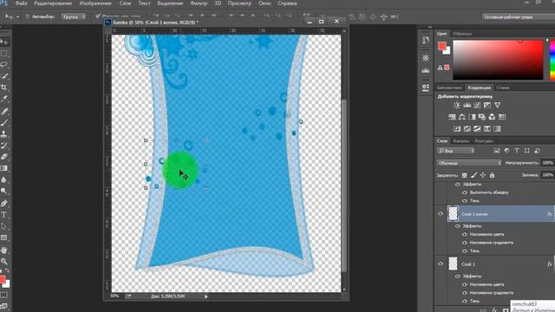Select the Eyedropper tool

click(3, 99)
